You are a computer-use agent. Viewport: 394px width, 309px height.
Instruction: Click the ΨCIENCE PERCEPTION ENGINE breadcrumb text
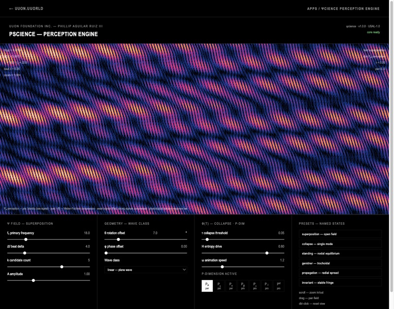[x=351, y=8]
